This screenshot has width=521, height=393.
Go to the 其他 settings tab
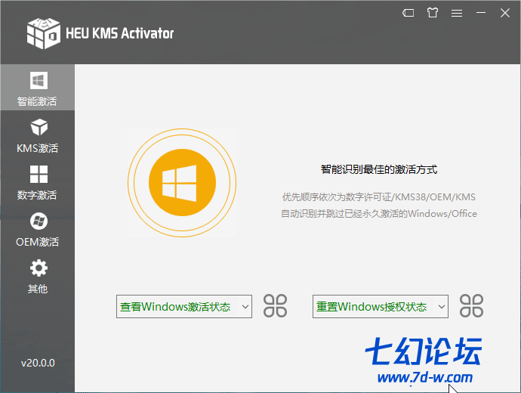pyautogui.click(x=38, y=276)
